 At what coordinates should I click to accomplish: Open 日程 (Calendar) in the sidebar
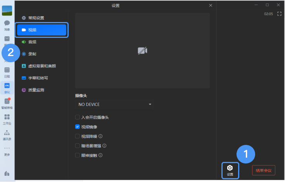pyautogui.click(x=7, y=72)
